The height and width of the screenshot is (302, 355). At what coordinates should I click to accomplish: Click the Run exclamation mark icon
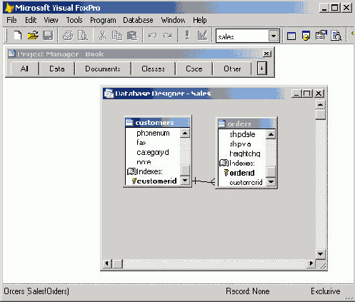pyautogui.click(x=187, y=35)
